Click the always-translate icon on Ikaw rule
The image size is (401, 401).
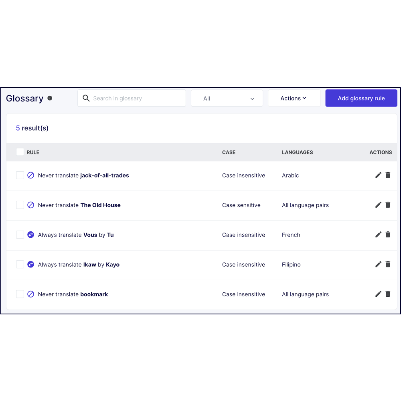click(31, 264)
